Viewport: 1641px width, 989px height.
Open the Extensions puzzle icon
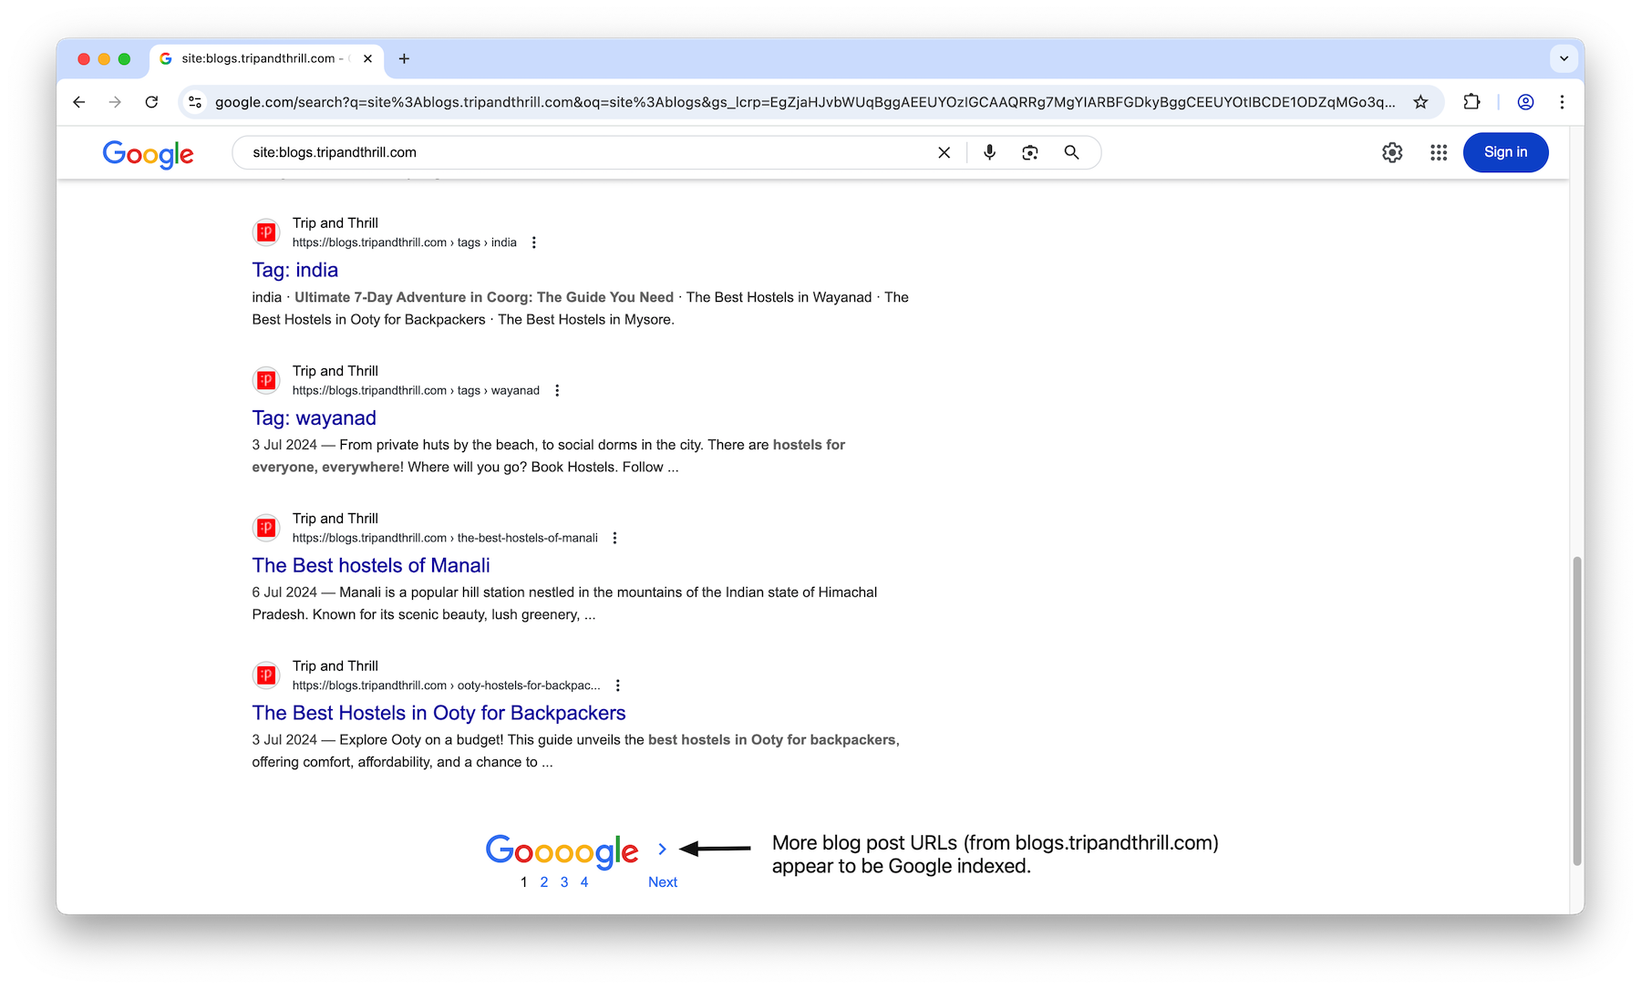coord(1471,102)
